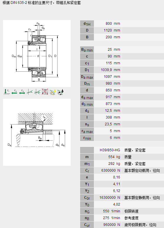
Task: Click the 'Dm' parameter label cell
Action: point(87,83)
